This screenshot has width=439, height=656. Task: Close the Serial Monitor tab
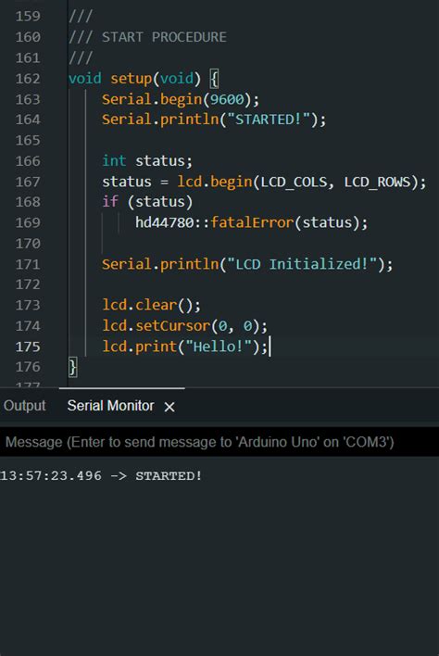tap(169, 407)
